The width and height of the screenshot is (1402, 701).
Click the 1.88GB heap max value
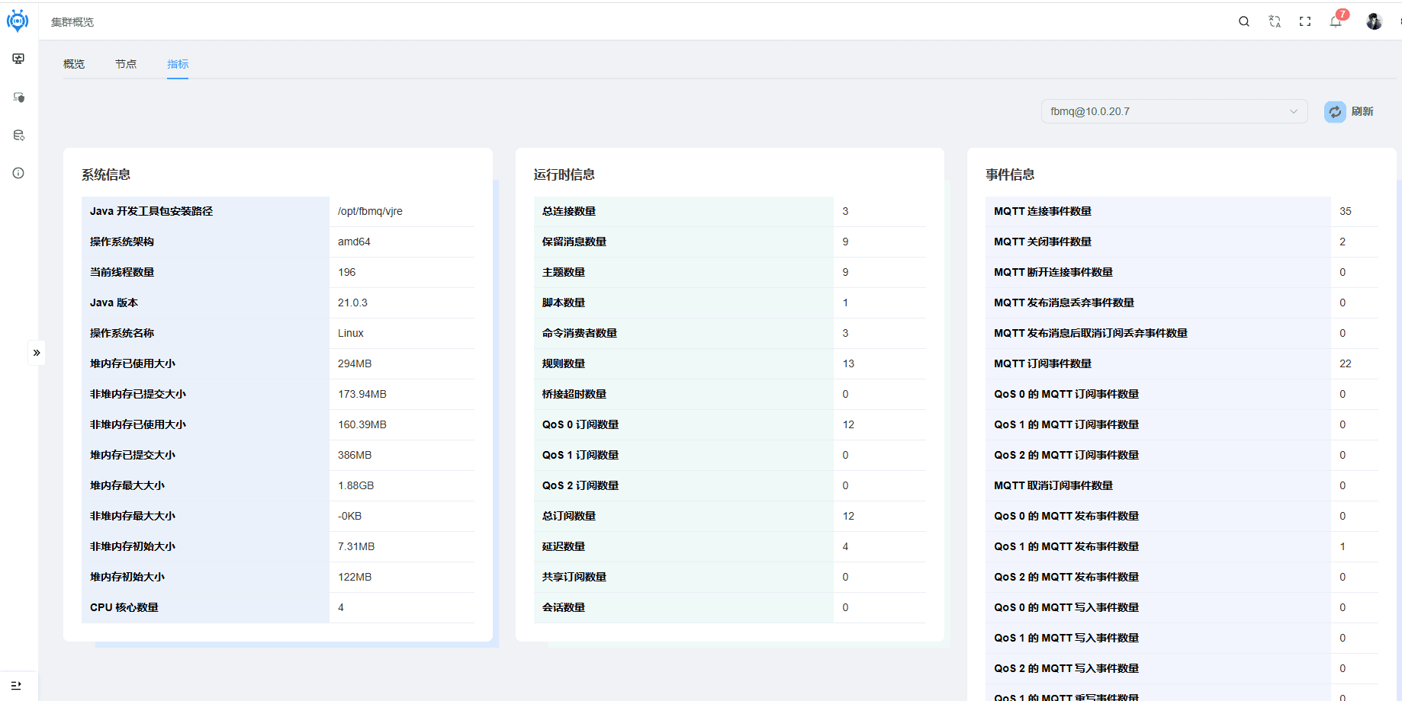click(356, 485)
